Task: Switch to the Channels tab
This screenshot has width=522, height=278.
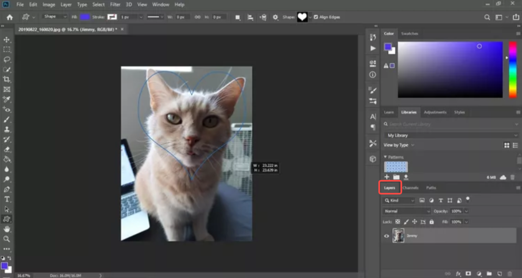Action: click(x=411, y=188)
